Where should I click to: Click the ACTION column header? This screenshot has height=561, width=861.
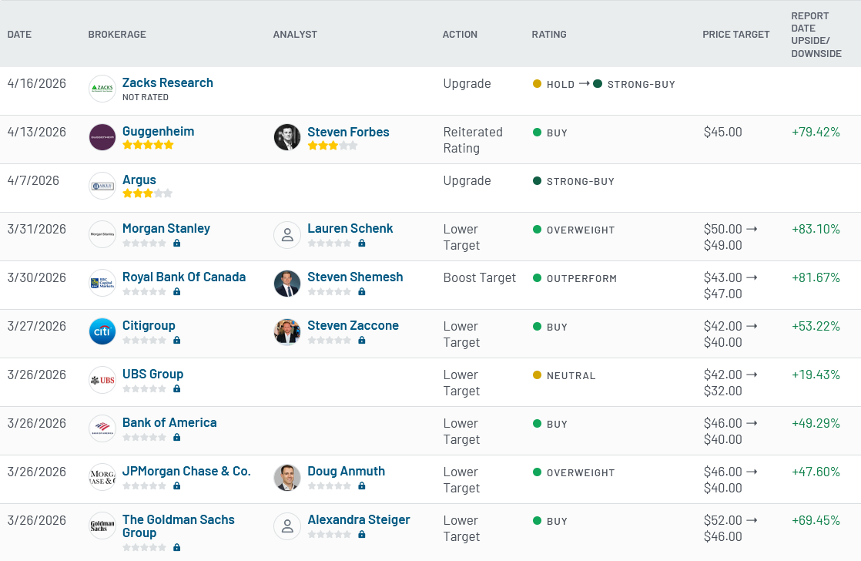(460, 34)
